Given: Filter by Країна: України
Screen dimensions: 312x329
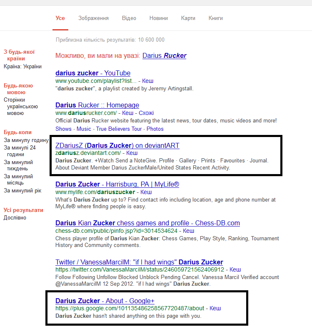Looking at the screenshot, I should [x=22, y=67].
